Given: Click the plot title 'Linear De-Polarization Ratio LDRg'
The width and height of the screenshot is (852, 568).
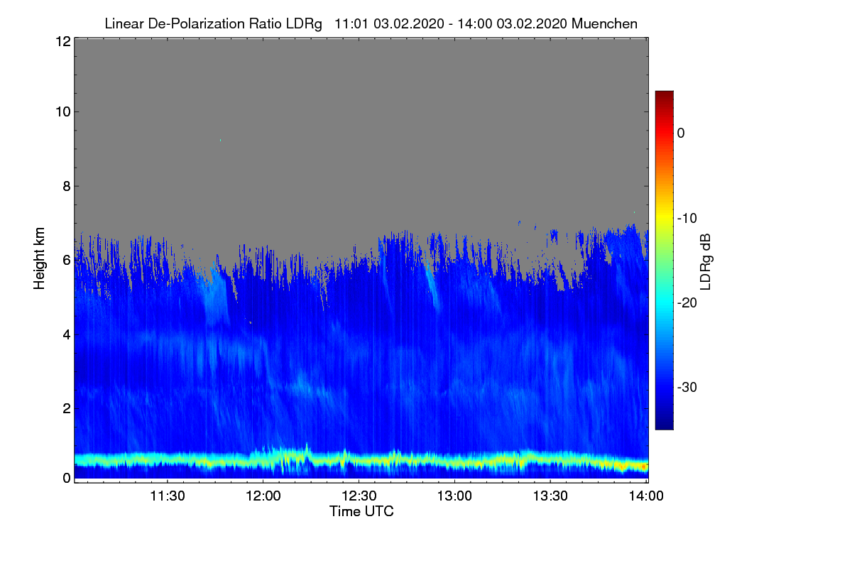Looking at the screenshot, I should tap(212, 23).
